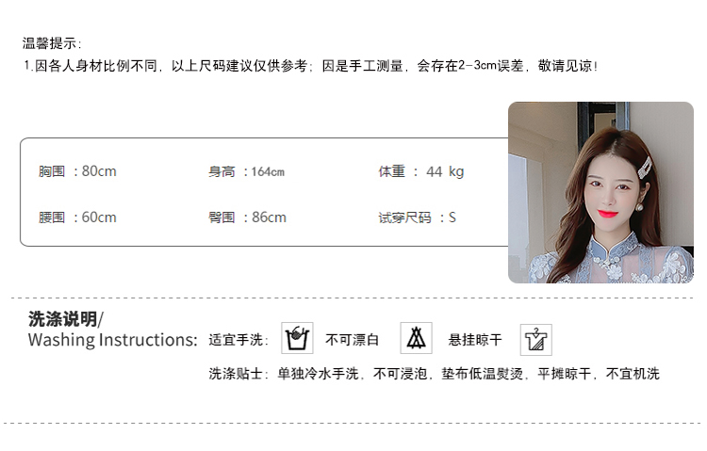Click the 臀围 86cm measurement
707x451 pixels.
[x=247, y=217]
